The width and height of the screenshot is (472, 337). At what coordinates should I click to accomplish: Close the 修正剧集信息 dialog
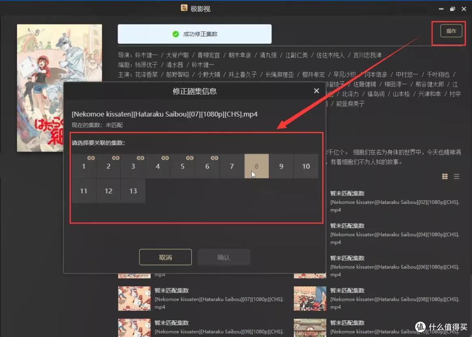pyautogui.click(x=317, y=91)
